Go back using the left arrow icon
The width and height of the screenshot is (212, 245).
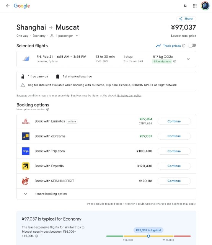click(8, 6)
